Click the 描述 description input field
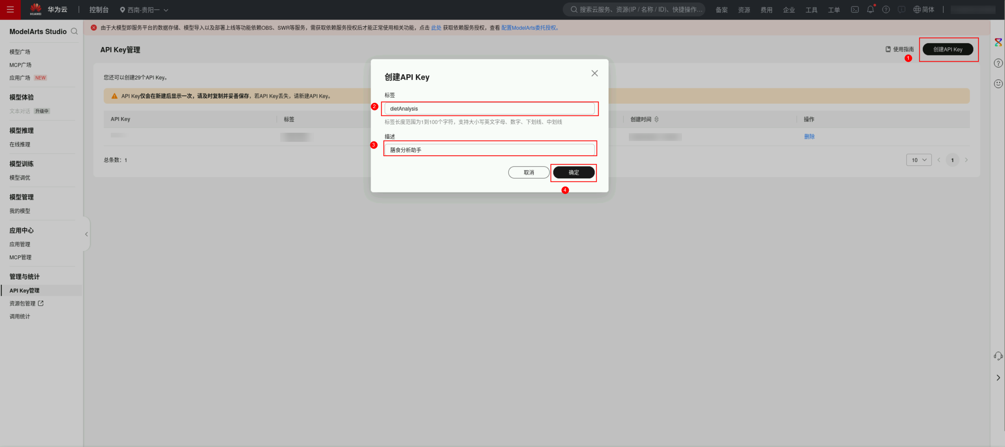Screen dimensions: 1005x447 (489, 150)
